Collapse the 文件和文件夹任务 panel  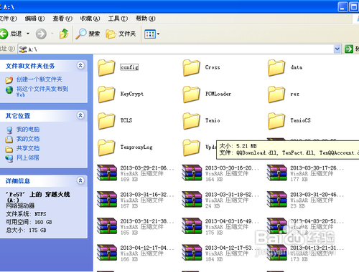pos(80,65)
